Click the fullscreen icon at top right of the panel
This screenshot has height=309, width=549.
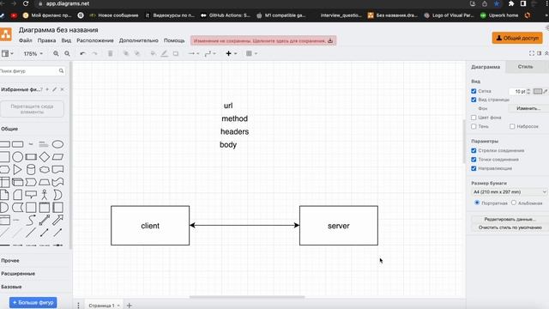[x=532, y=53]
